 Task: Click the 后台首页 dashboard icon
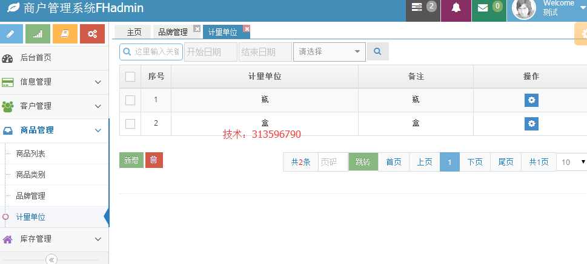point(7,58)
